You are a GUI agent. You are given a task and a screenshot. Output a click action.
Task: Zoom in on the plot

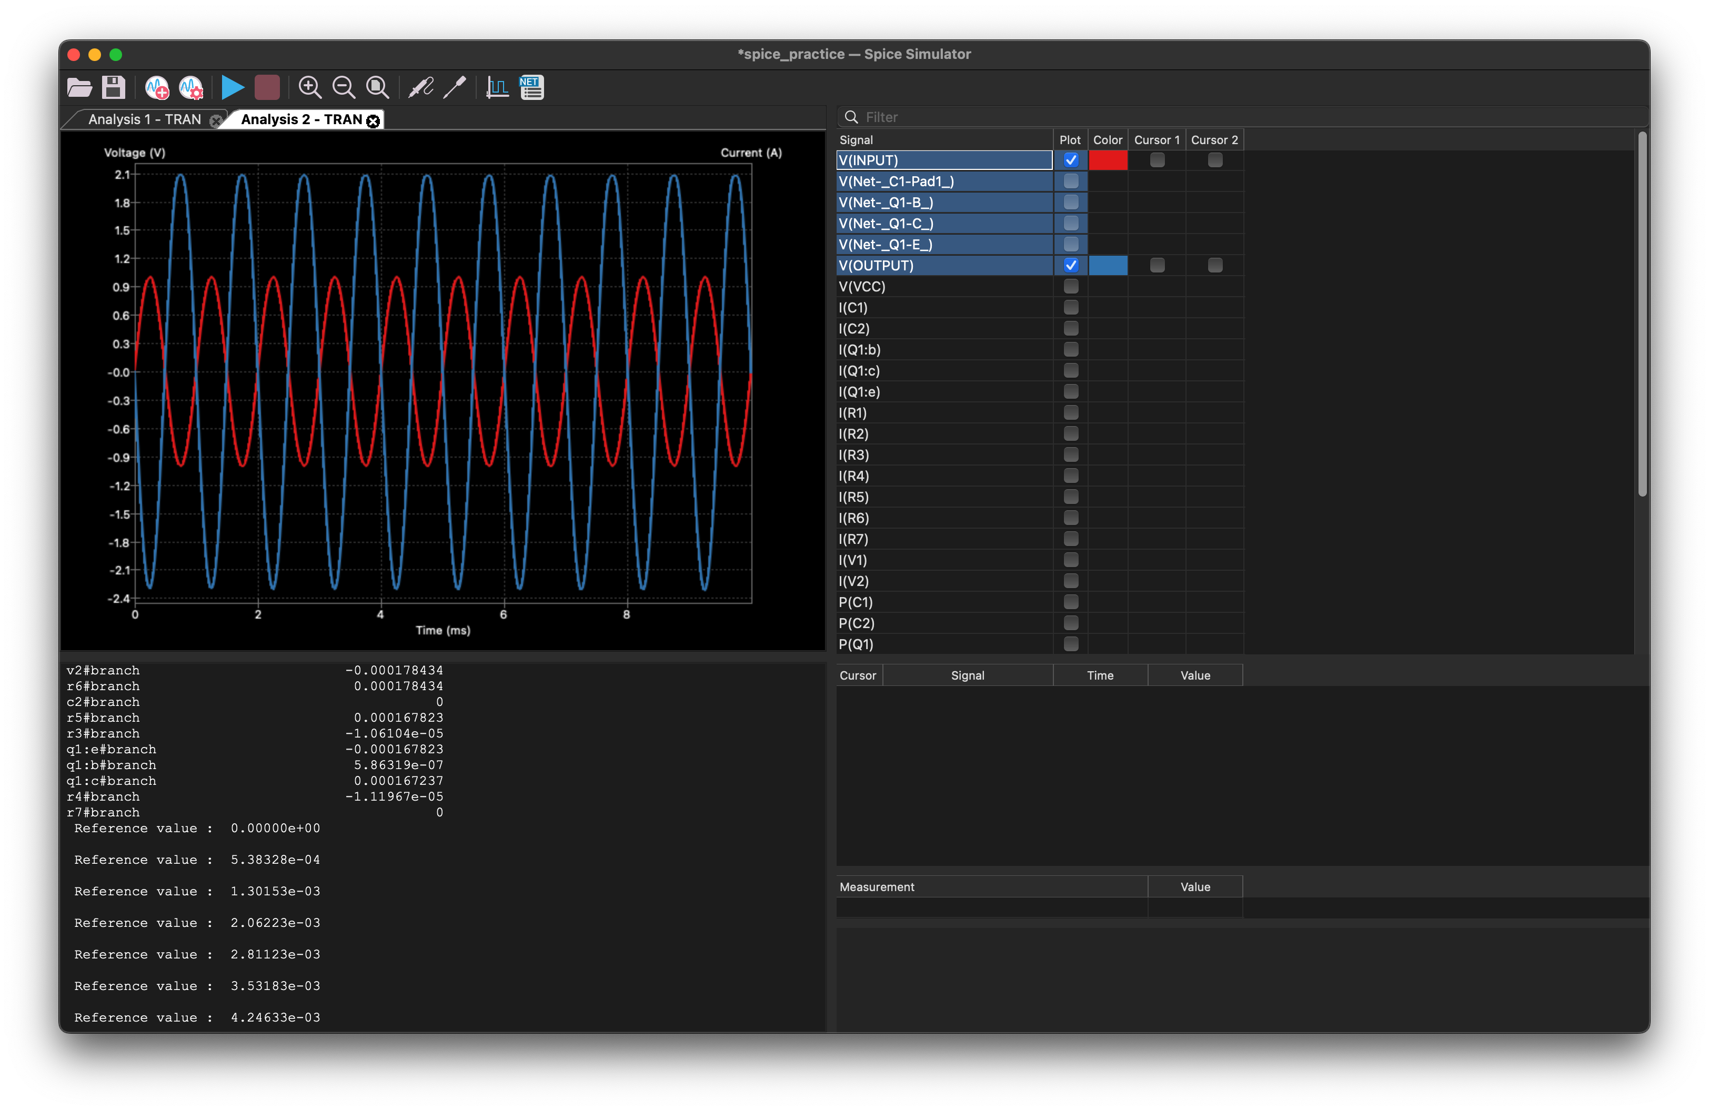tap(309, 87)
